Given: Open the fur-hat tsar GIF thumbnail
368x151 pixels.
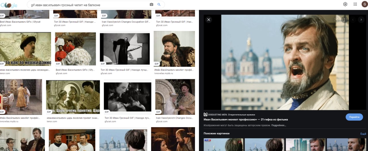Looking at the screenshot, I should (174, 49).
